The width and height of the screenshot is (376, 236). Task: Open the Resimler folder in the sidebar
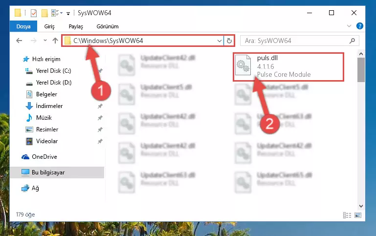pyautogui.click(x=47, y=129)
